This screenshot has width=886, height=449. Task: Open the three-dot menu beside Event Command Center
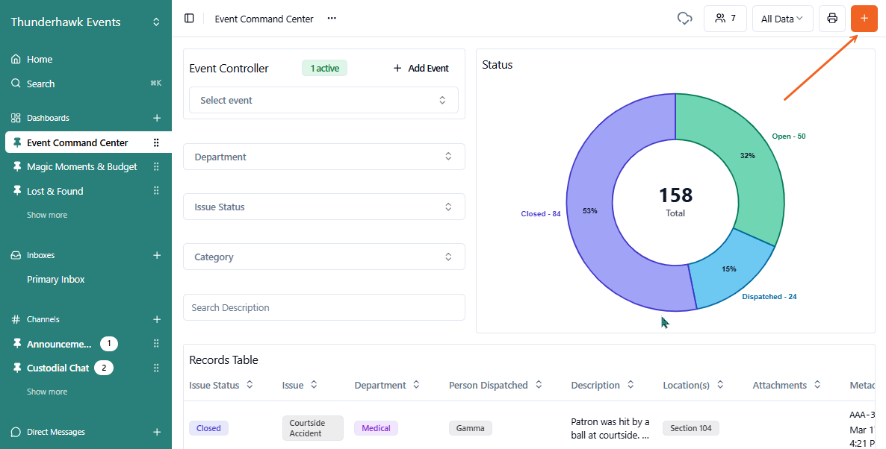coord(332,19)
